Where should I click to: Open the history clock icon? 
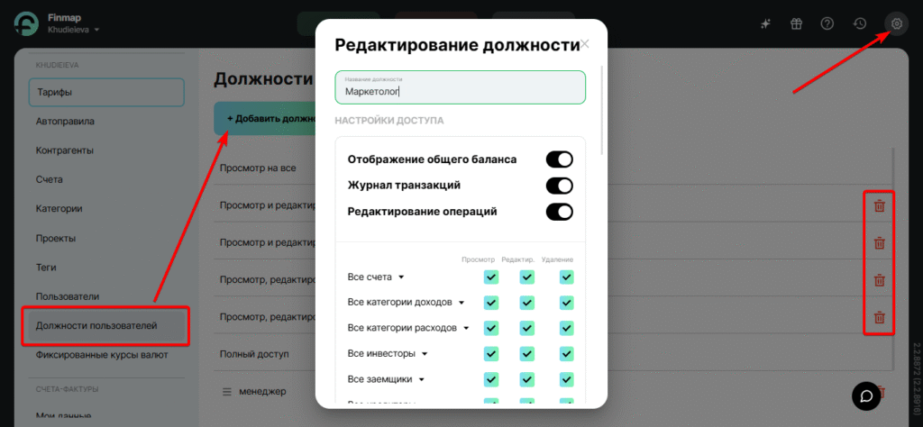[860, 24]
